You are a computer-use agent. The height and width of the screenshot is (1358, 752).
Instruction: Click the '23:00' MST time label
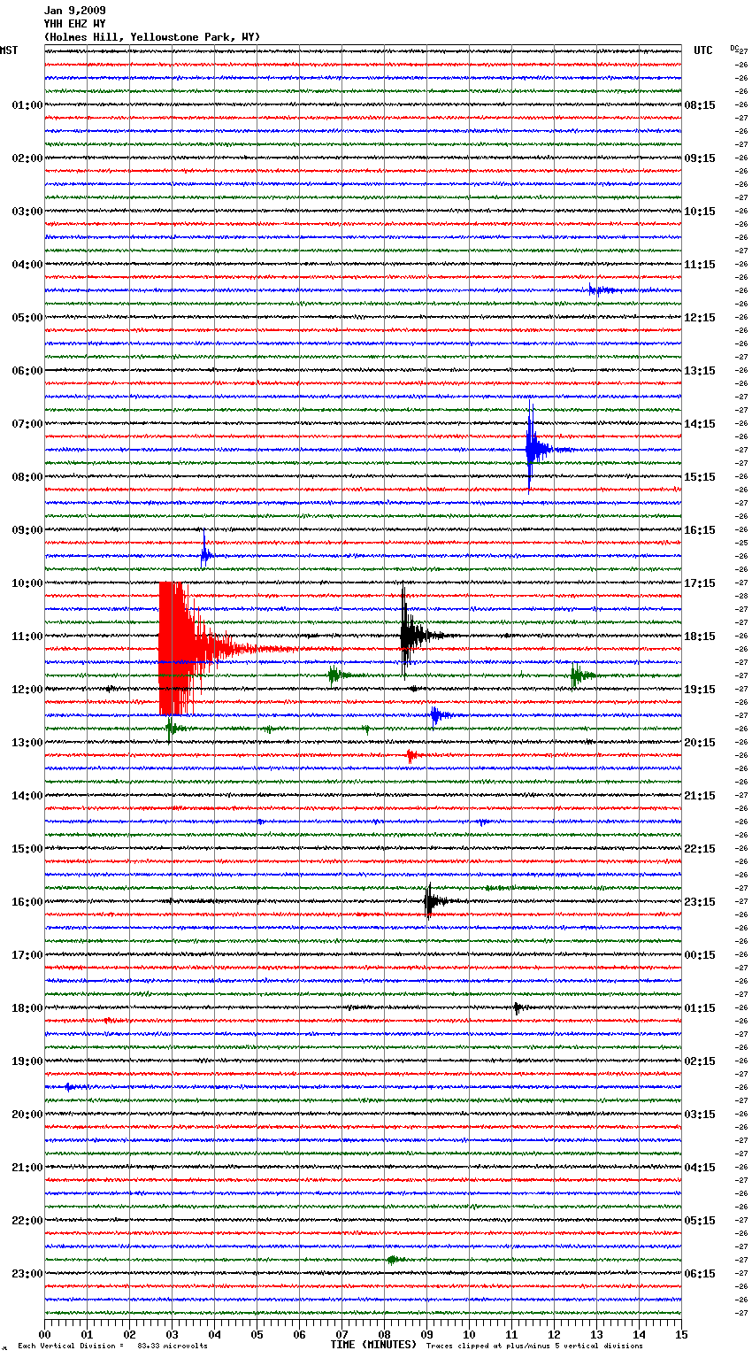[27, 1274]
